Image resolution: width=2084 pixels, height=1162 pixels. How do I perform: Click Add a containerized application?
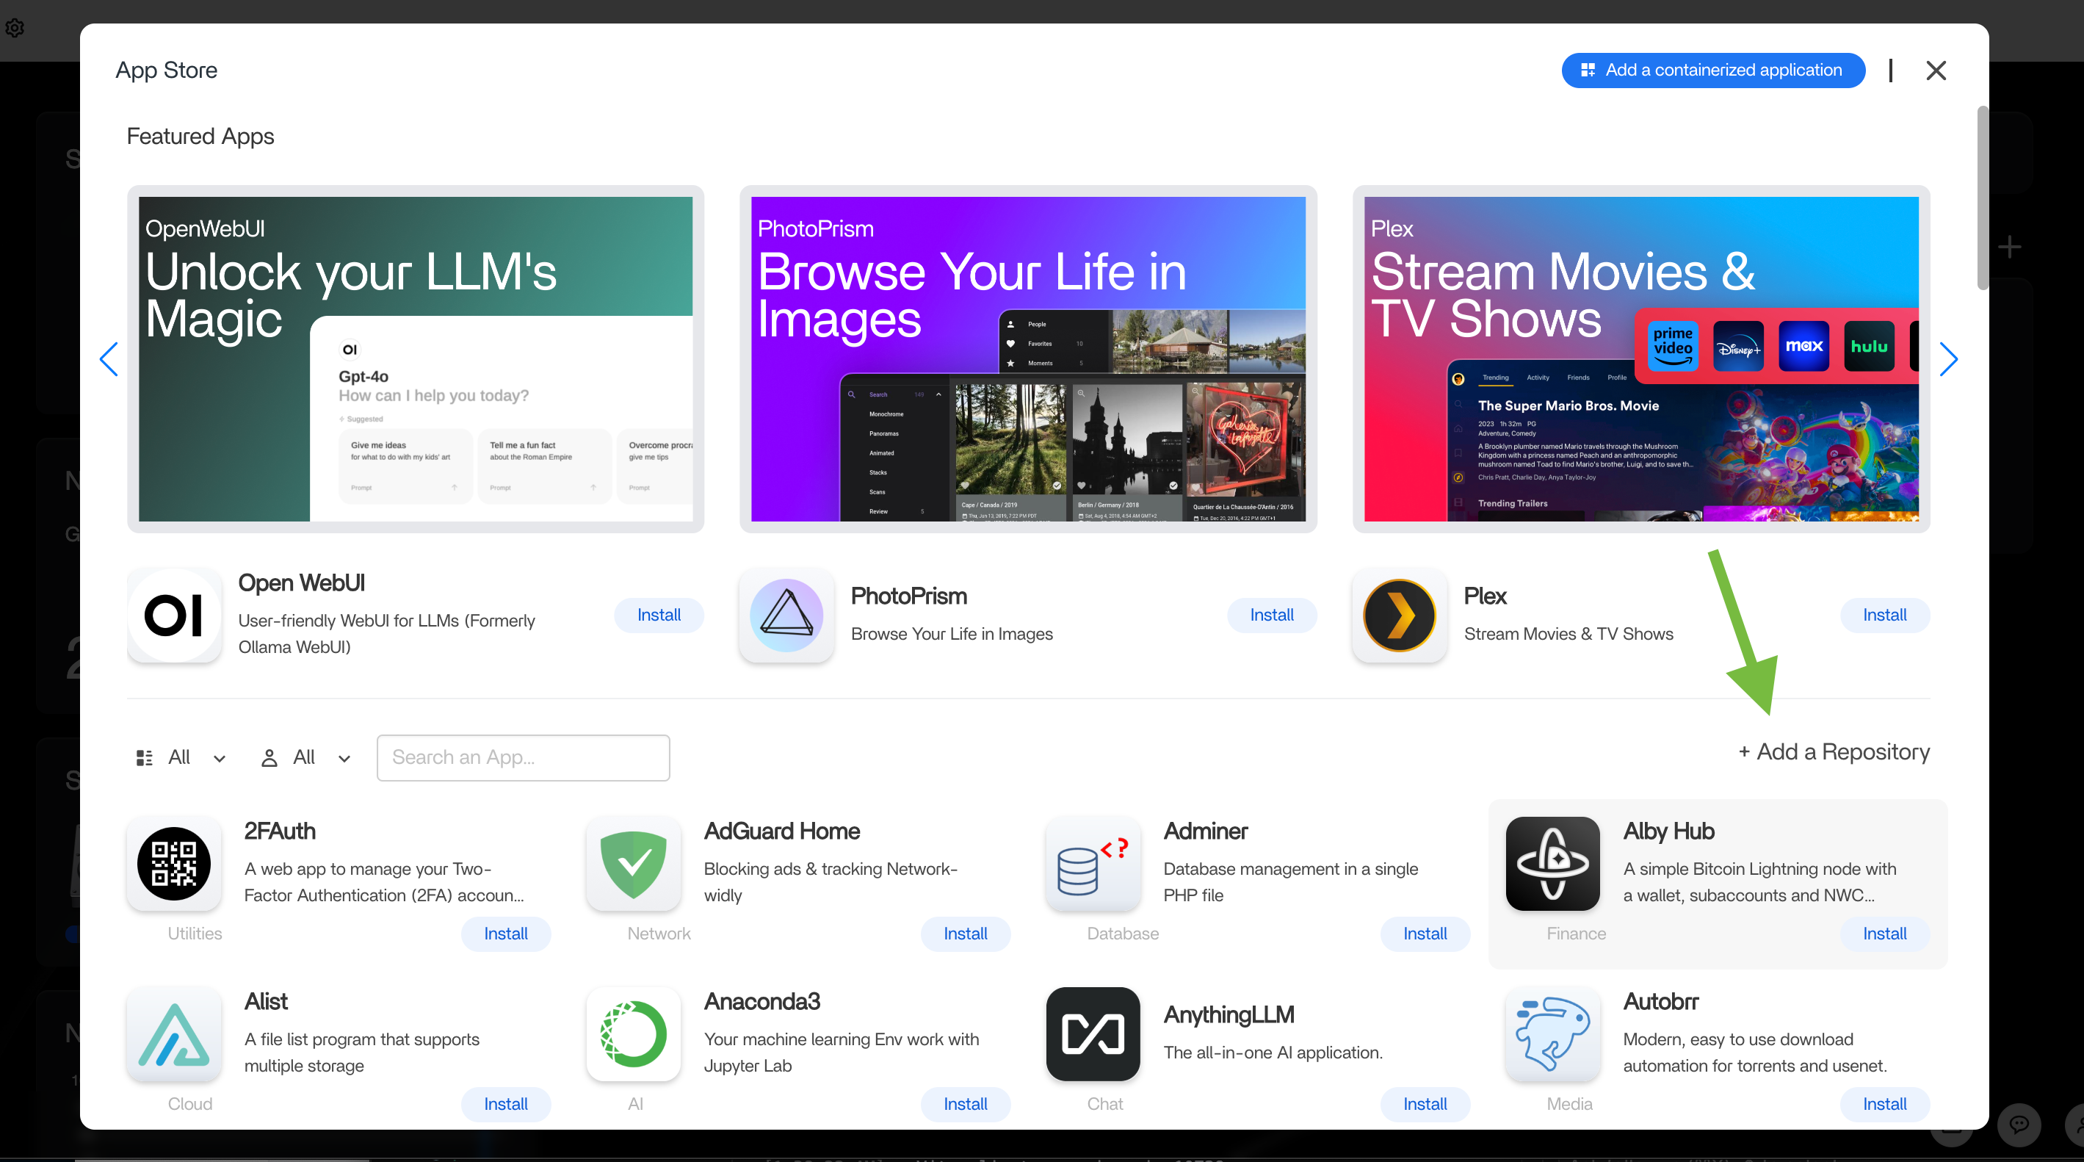click(1713, 71)
